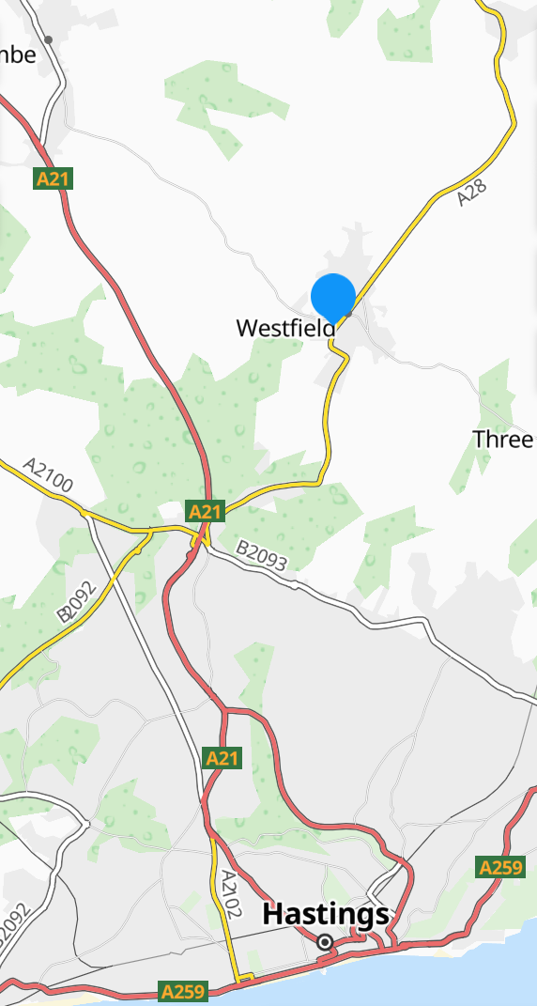537x1006 pixels.
Task: Click the A259 shield on the east coast road
Action: pyautogui.click(x=500, y=867)
